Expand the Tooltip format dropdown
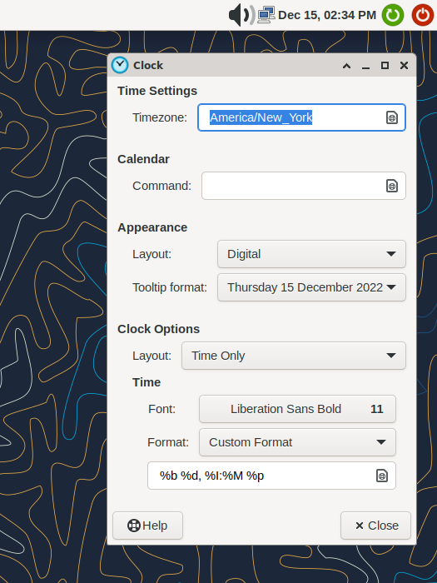The width and height of the screenshot is (437, 583). click(x=311, y=287)
